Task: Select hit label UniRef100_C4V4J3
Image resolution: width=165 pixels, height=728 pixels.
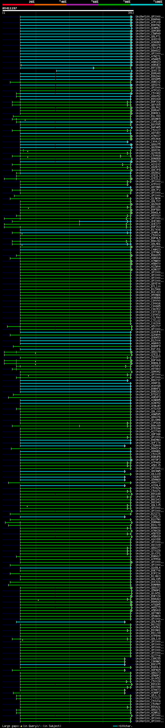Action: 148,142
